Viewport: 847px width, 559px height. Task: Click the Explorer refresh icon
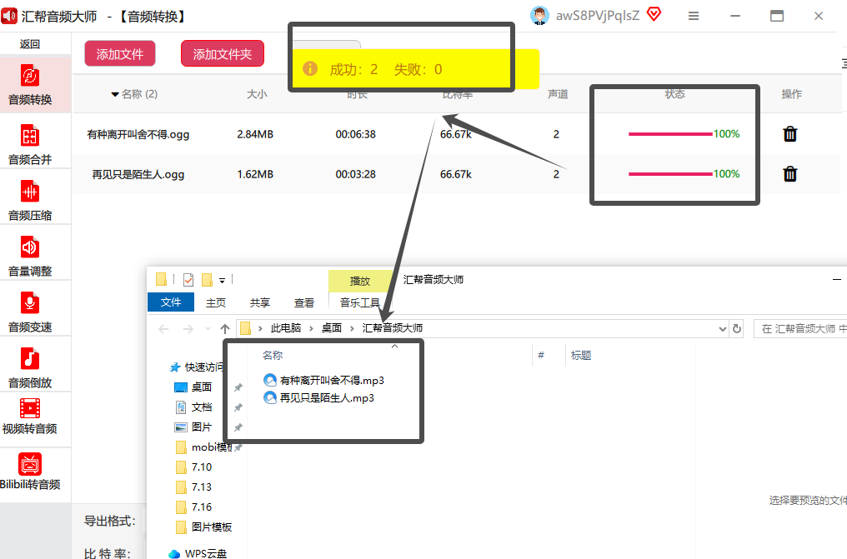pos(737,328)
